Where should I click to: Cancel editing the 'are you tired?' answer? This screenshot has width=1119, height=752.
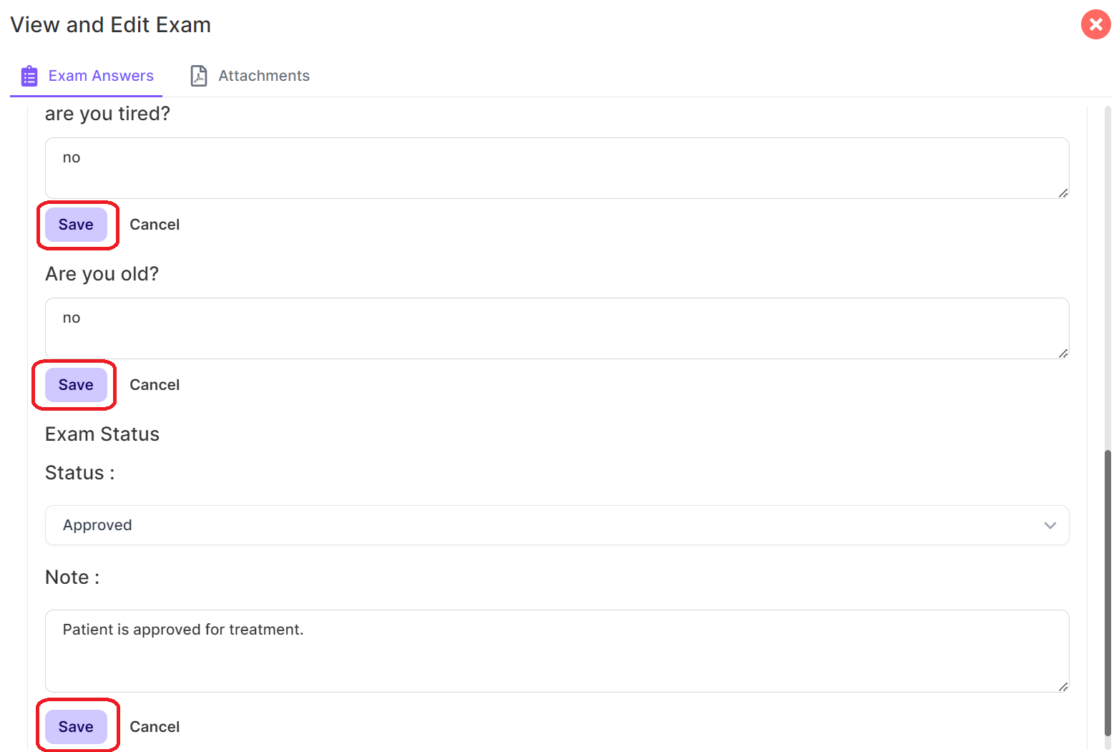(x=155, y=225)
